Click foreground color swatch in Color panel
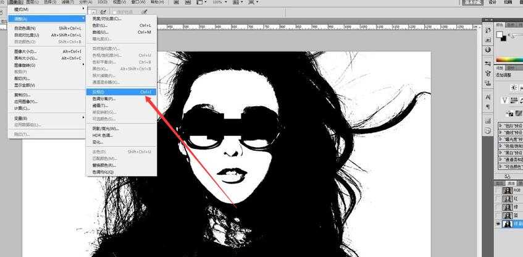The width and height of the screenshot is (523, 257). point(500,35)
